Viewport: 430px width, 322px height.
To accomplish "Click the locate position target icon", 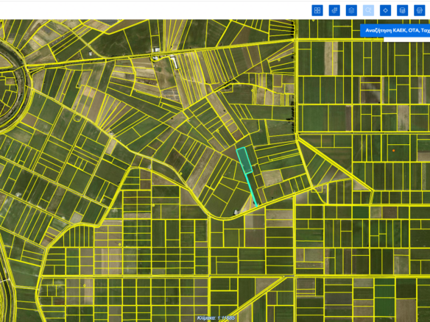I will click(x=385, y=10).
